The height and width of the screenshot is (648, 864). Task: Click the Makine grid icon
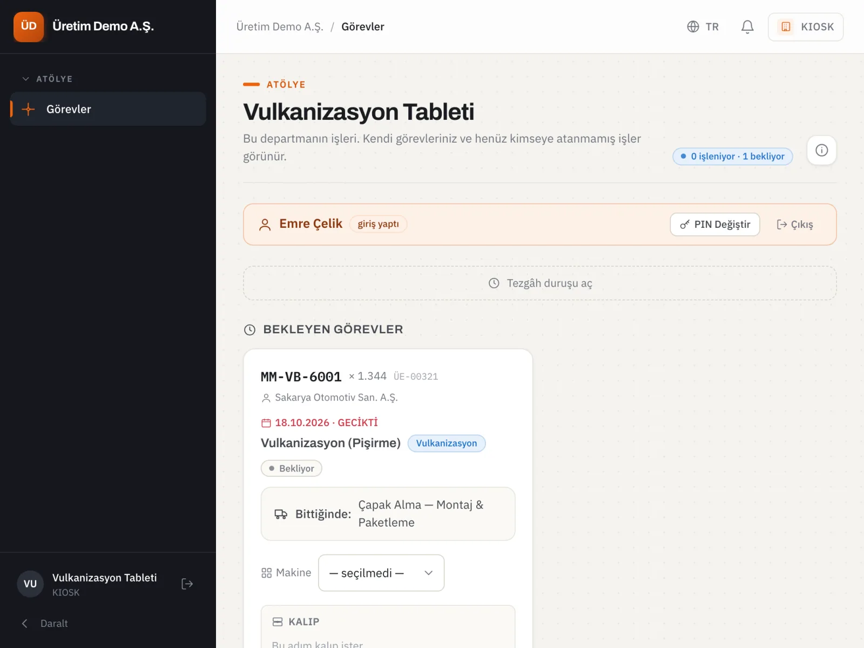click(x=266, y=573)
